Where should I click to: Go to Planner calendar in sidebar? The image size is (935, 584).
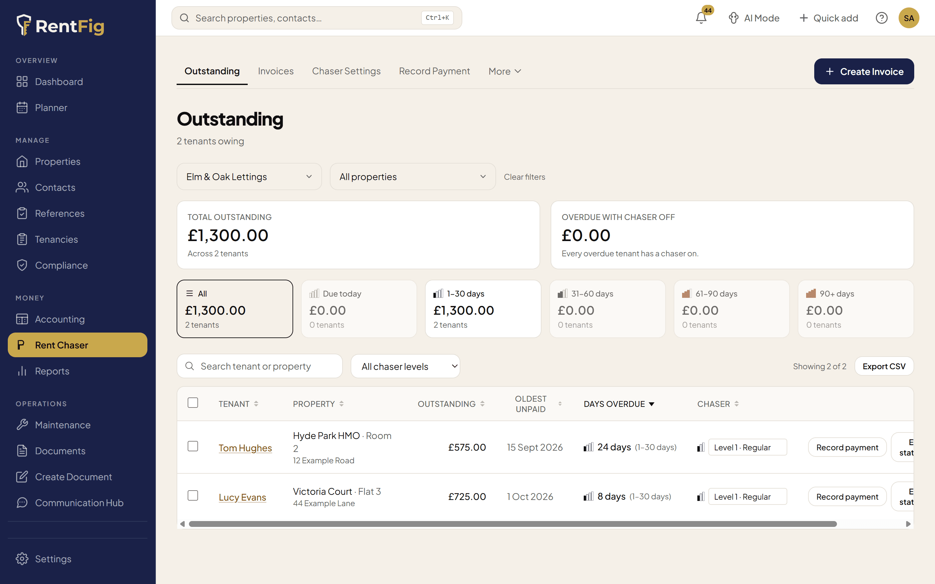tap(77, 107)
